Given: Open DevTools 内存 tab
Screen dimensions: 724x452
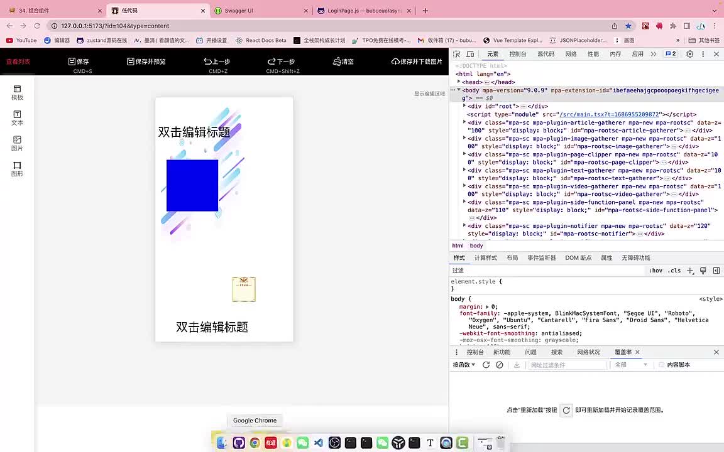Looking at the screenshot, I should [x=615, y=54].
